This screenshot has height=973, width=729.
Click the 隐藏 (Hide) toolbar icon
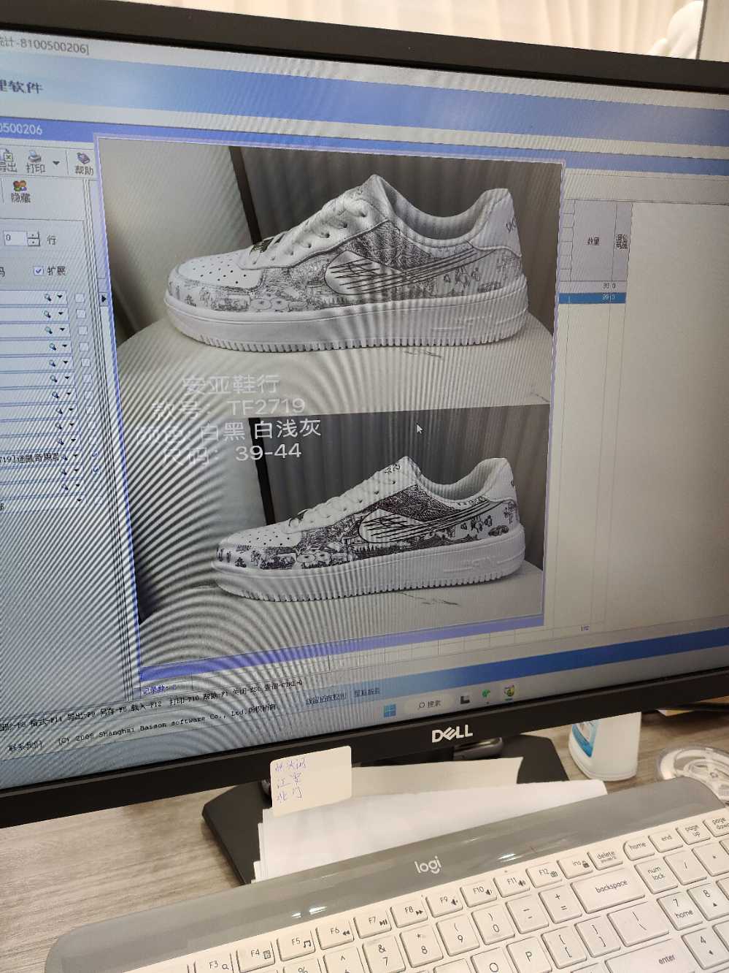tap(20, 193)
